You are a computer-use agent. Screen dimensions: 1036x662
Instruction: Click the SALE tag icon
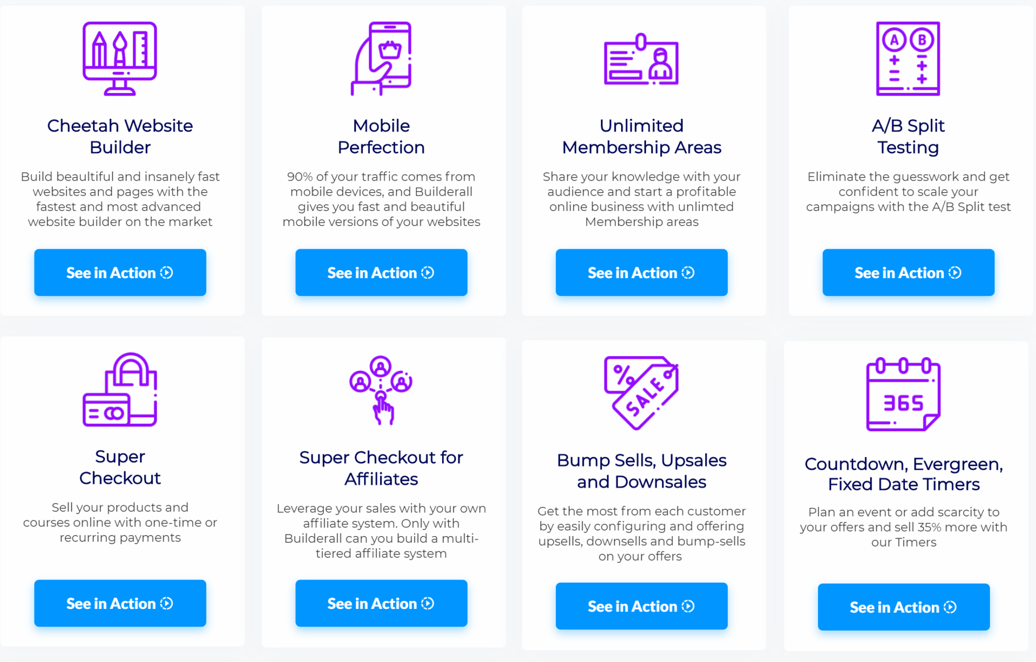[641, 393]
